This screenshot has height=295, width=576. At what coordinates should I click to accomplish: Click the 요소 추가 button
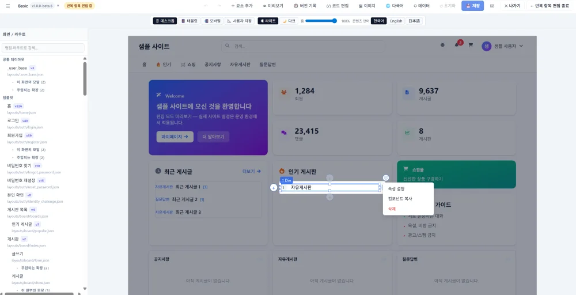(242, 6)
